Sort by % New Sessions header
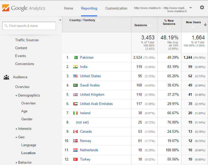208x165 pixels. coord(169,22)
